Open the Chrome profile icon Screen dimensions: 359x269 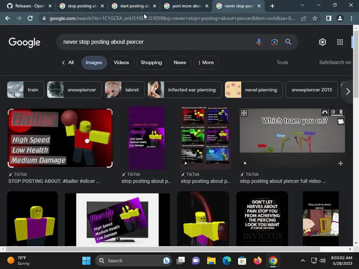click(340, 18)
